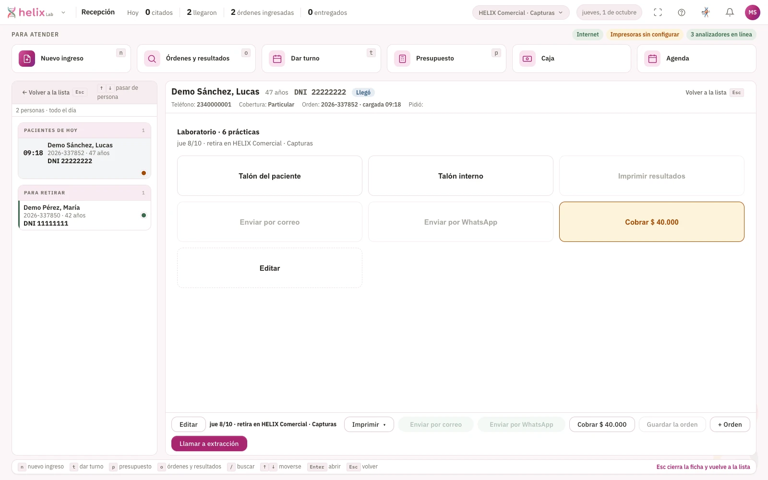Image resolution: width=768 pixels, height=480 pixels.
Task: Click the Internet status badge
Action: click(x=588, y=35)
